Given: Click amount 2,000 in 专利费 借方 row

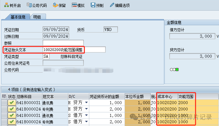Looking at the screenshot, I should [x=116, y=122].
